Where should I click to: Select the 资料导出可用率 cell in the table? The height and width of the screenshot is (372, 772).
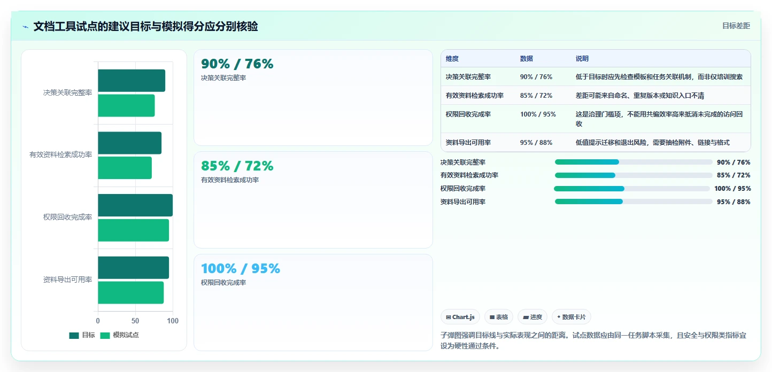[468, 143]
